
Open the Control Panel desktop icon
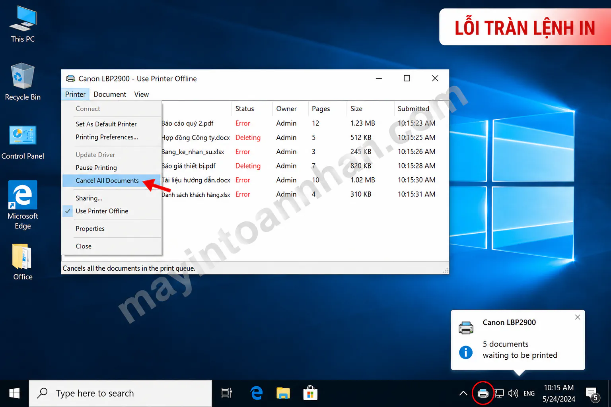click(23, 142)
